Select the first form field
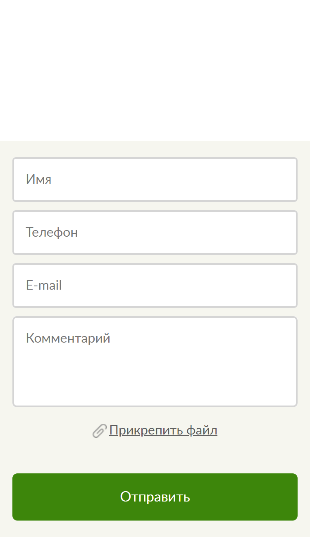310x552 pixels. [155, 180]
